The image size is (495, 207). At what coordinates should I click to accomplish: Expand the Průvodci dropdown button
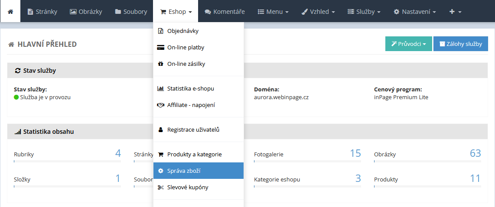(408, 44)
